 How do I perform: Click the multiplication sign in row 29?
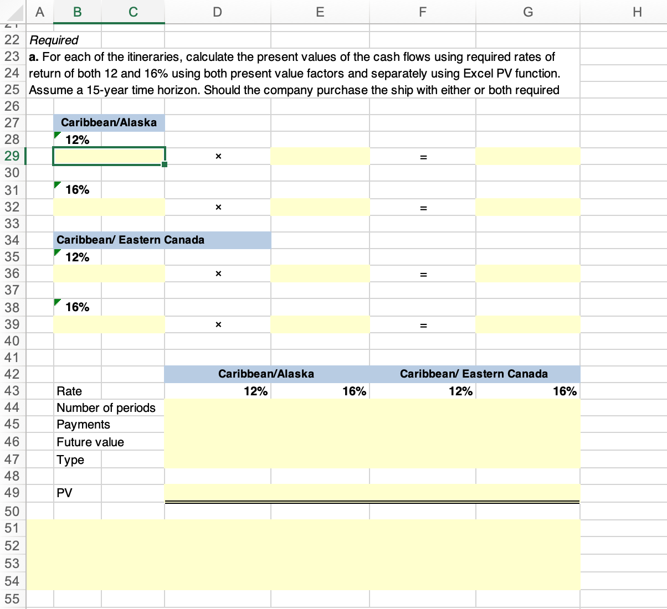[x=218, y=157]
